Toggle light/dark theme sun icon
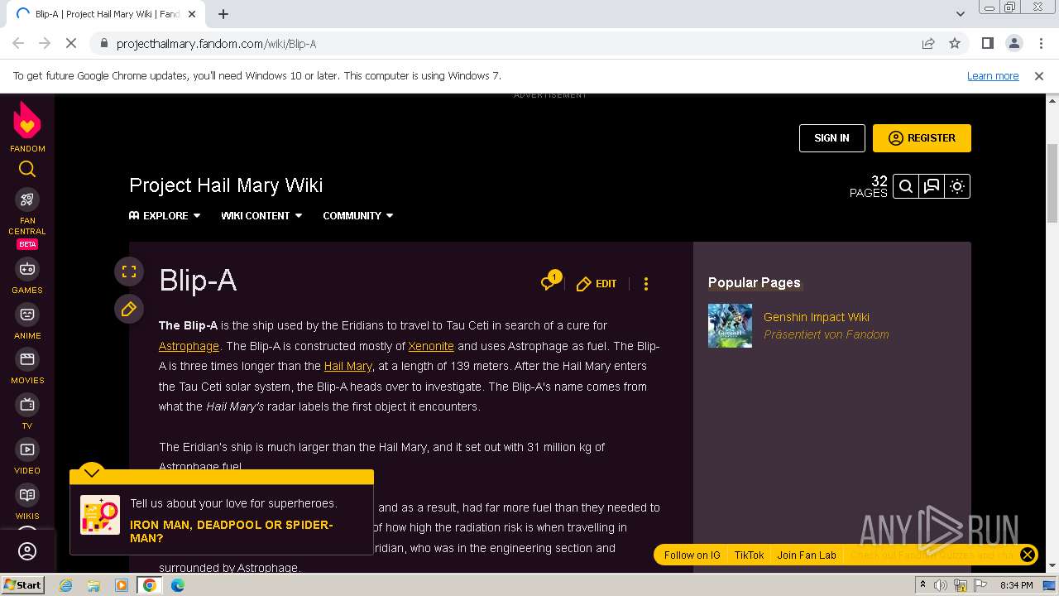 click(957, 186)
